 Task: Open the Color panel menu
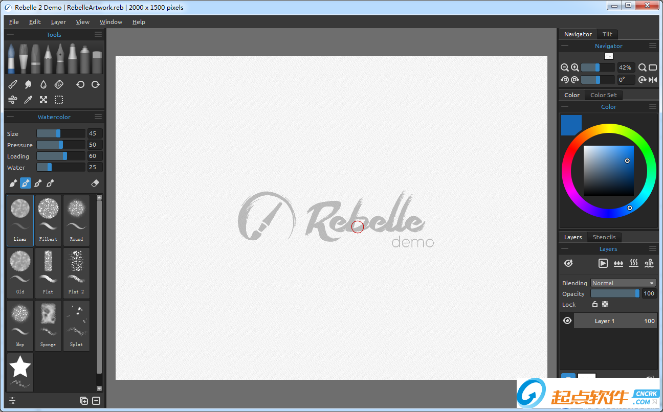click(x=653, y=106)
